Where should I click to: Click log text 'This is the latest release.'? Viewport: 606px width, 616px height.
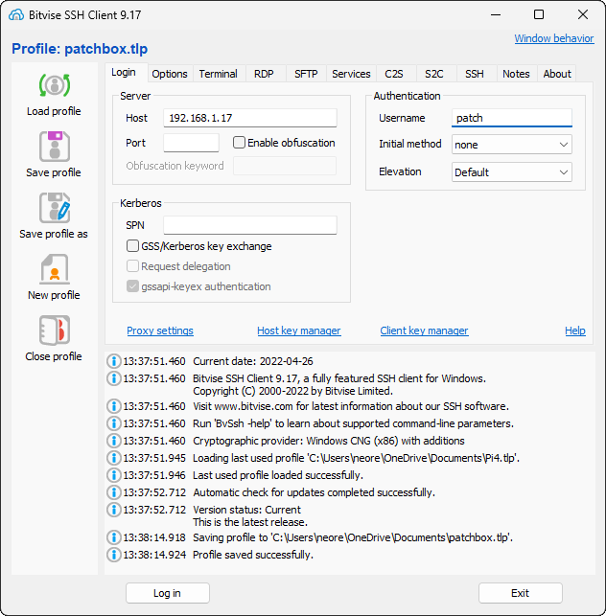250,522
